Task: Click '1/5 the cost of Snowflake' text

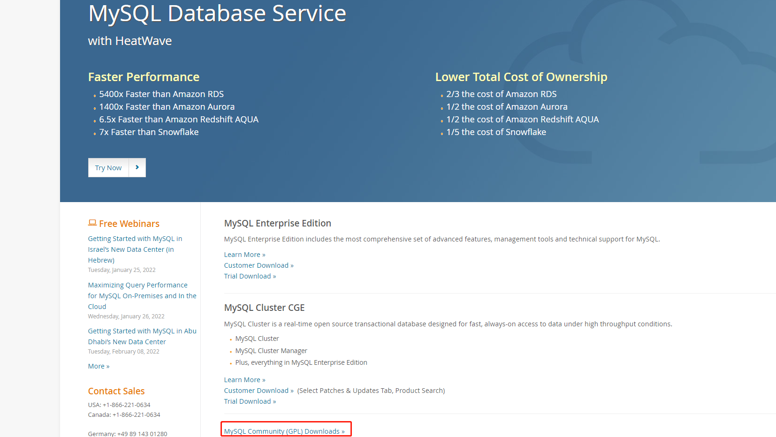Action: (496, 132)
